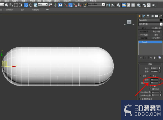Toggle the Angle Snap button
Screen dimensions: 163x120
(70, 5)
